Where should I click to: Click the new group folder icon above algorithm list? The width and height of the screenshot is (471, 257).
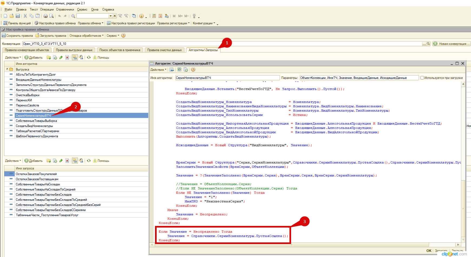click(x=49, y=58)
